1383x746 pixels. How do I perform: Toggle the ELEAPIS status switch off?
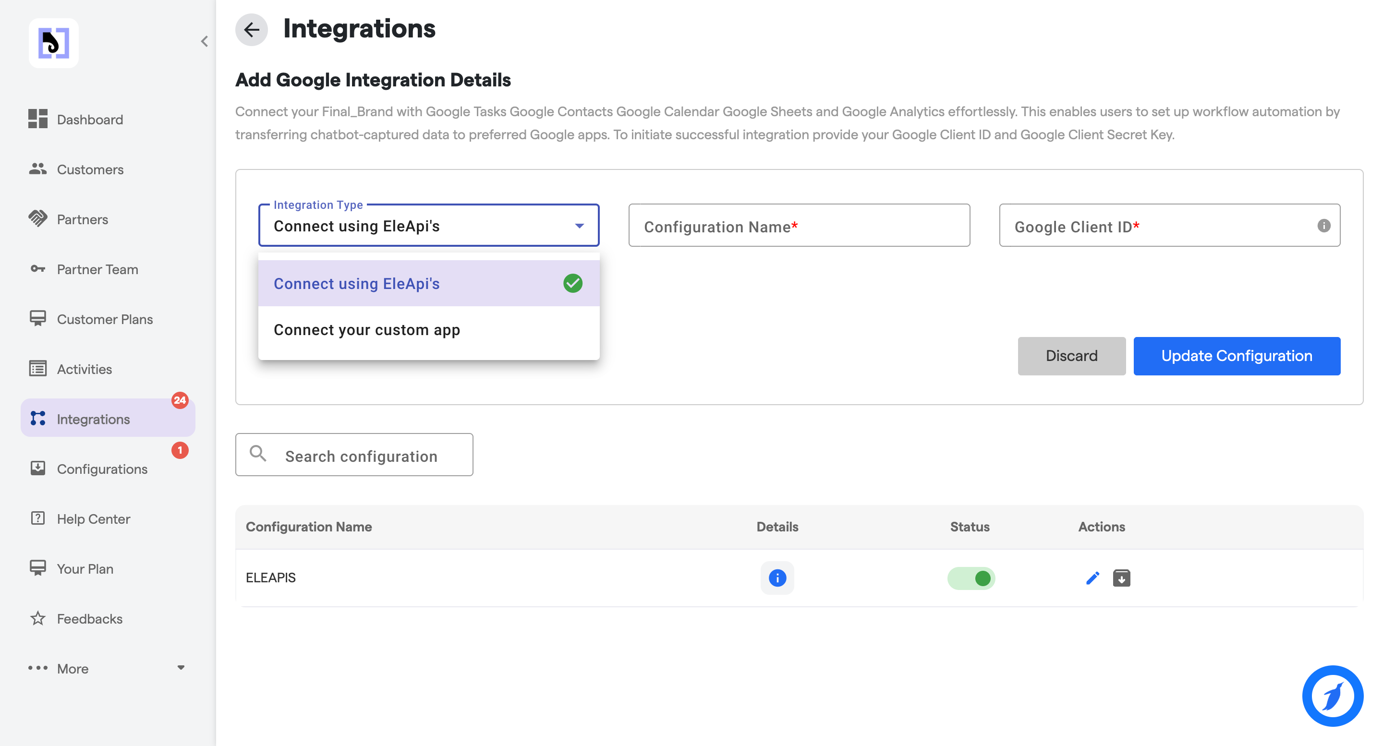[971, 578]
